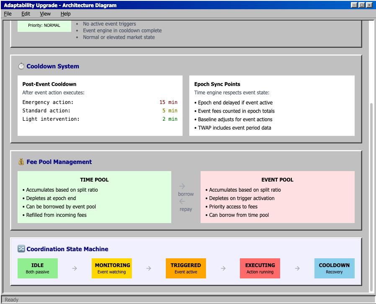The height and width of the screenshot is (304, 376).
Task: Open the File menu
Action: coord(8,14)
